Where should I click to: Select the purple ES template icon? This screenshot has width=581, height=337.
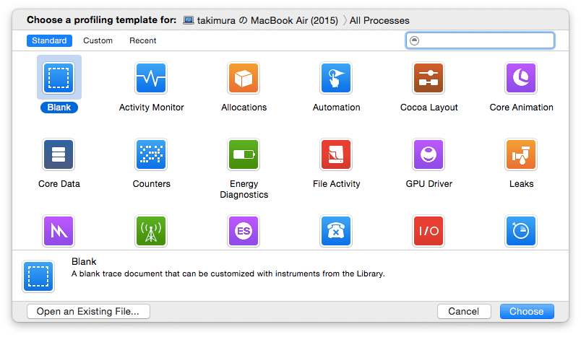244,231
